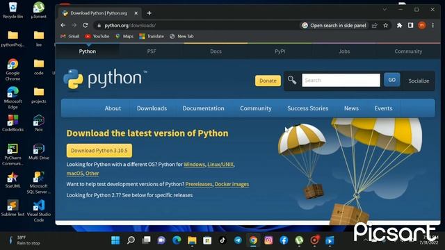The width and height of the screenshot is (445, 250).
Task: Follow the macOS download link
Action: click(x=74, y=173)
